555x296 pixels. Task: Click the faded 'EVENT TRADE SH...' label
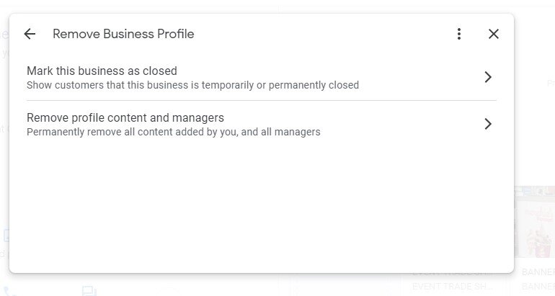point(453,286)
